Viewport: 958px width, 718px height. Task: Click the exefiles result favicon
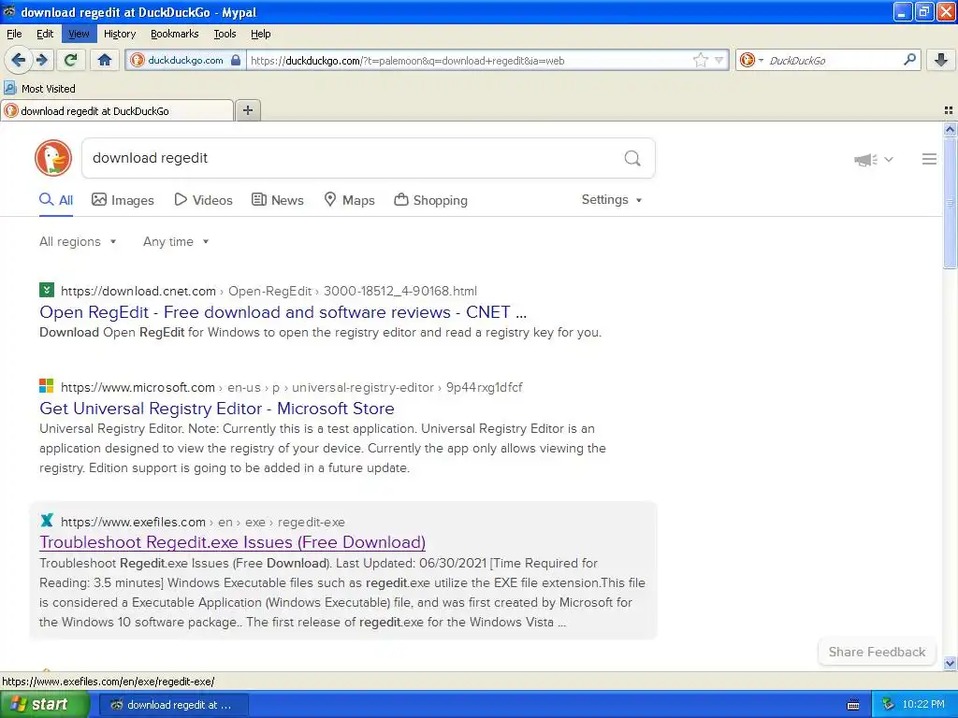47,520
